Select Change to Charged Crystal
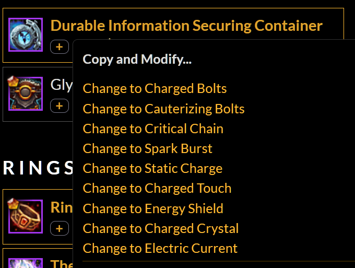 point(160,228)
